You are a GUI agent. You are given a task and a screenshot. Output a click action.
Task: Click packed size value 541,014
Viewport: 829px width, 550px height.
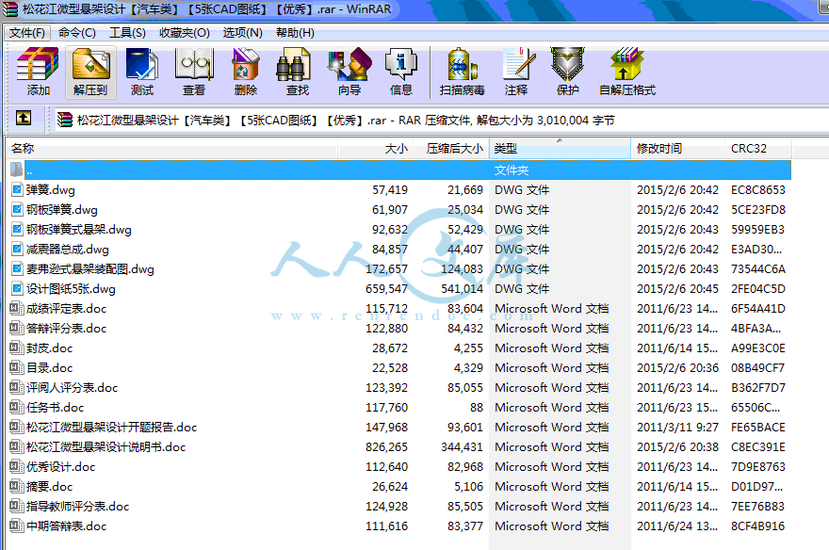[x=462, y=288]
